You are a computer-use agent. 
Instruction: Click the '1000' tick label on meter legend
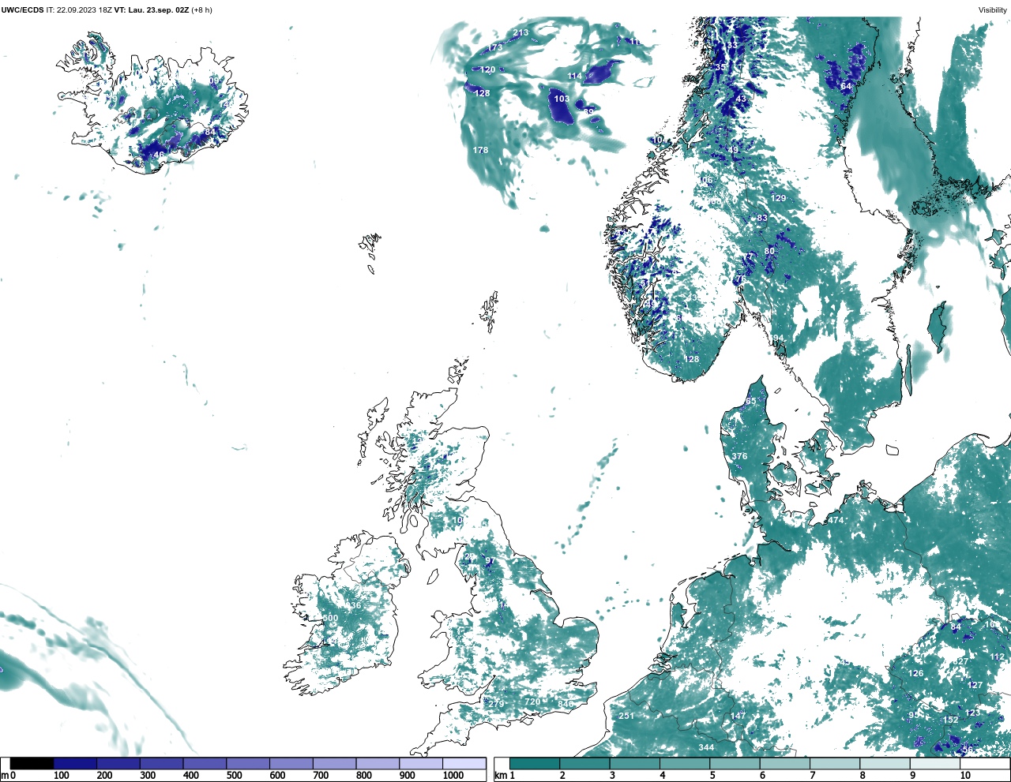pyautogui.click(x=453, y=776)
